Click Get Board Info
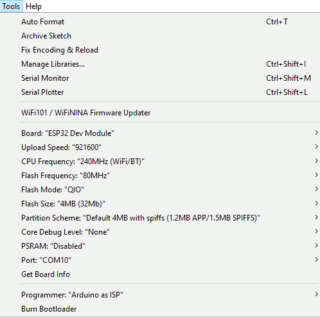This screenshot has width=320, height=318. 169,274
